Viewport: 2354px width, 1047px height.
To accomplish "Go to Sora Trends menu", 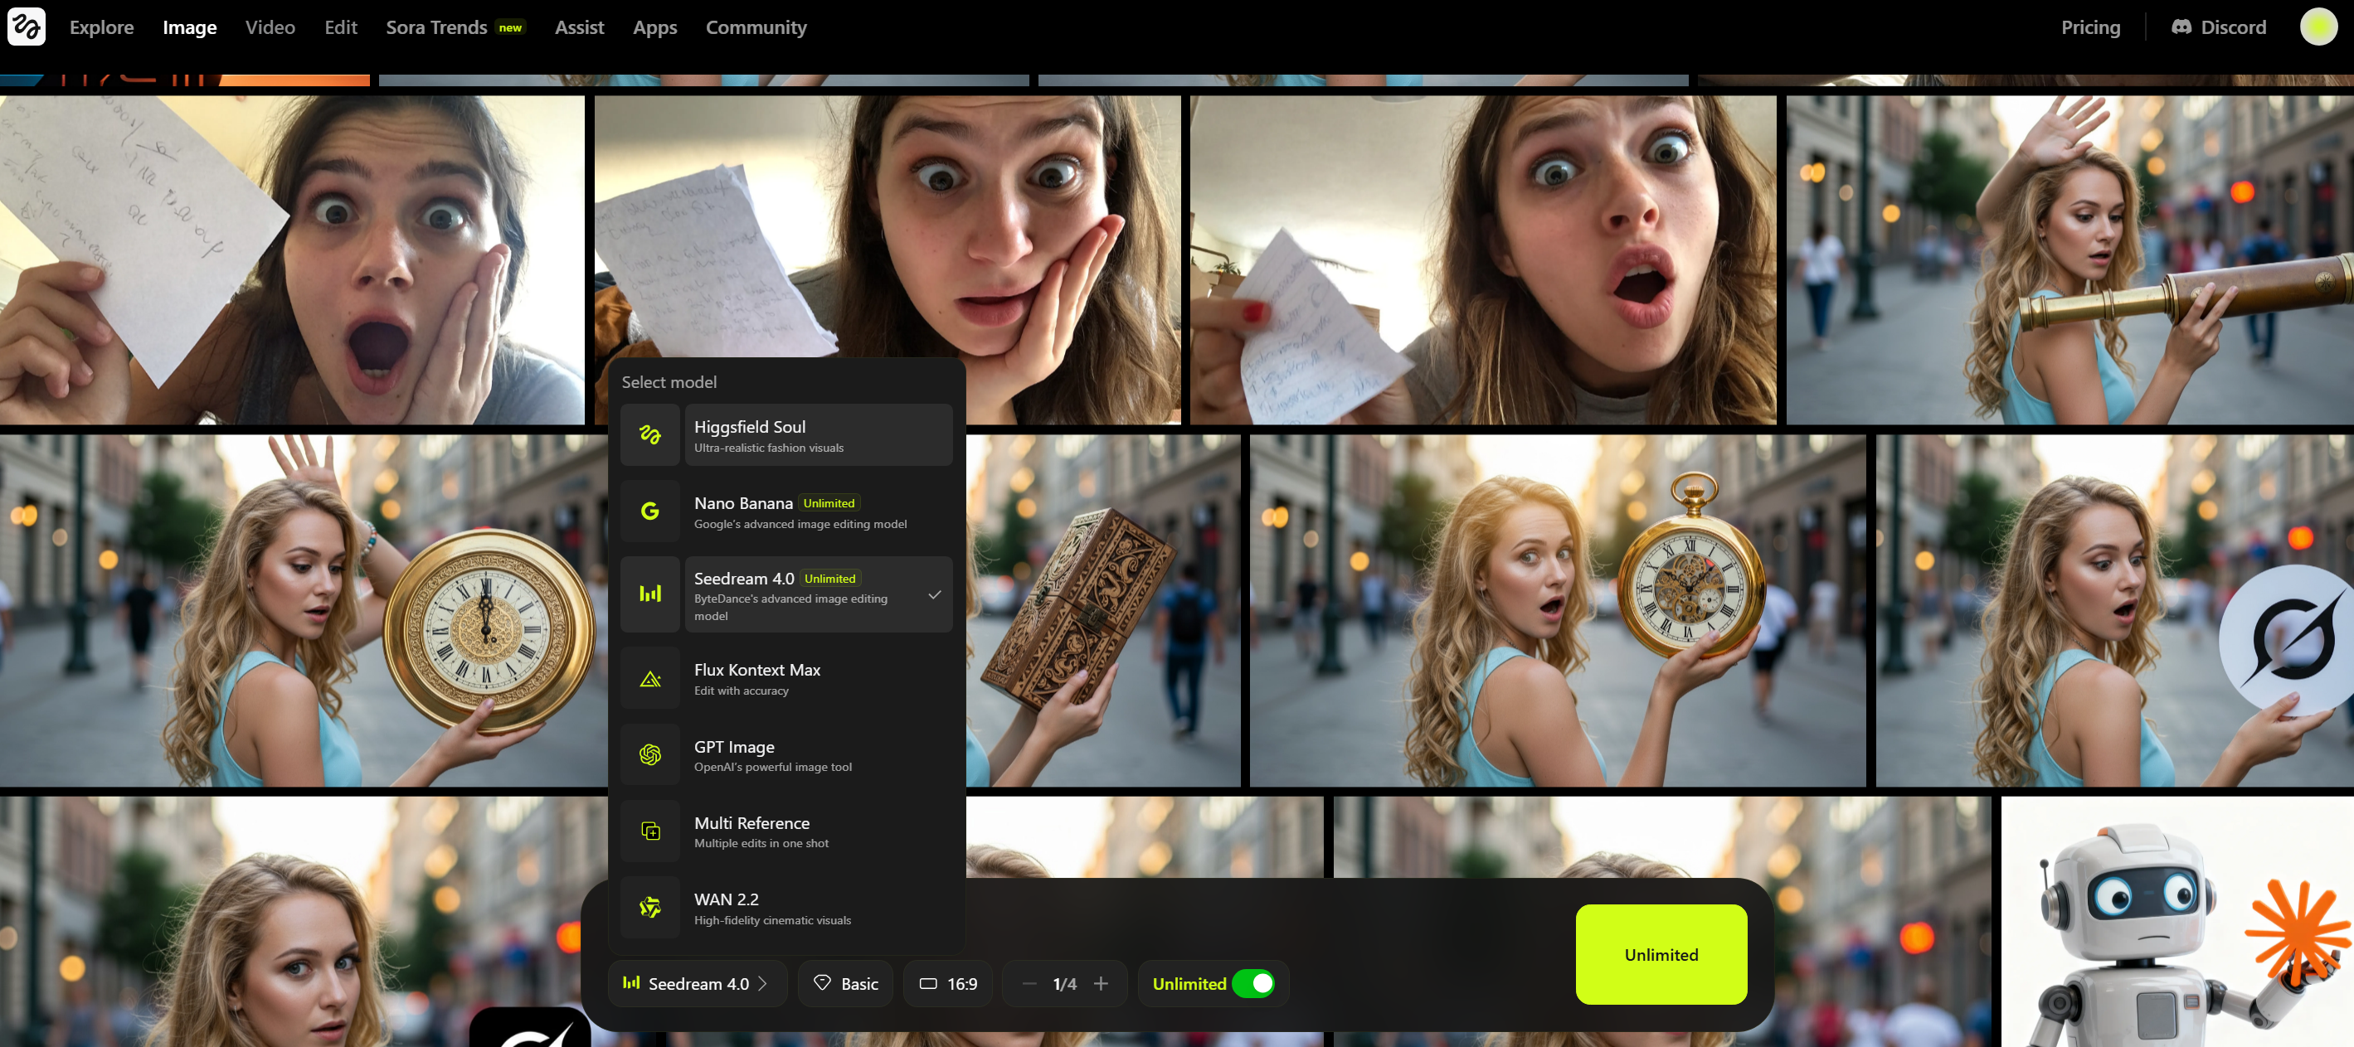I will pos(436,27).
